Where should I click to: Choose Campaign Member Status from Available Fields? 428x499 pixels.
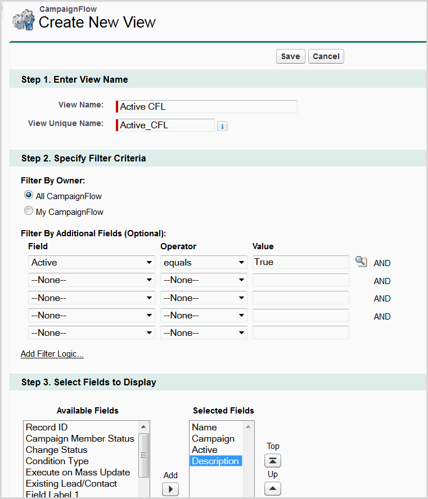(80, 439)
